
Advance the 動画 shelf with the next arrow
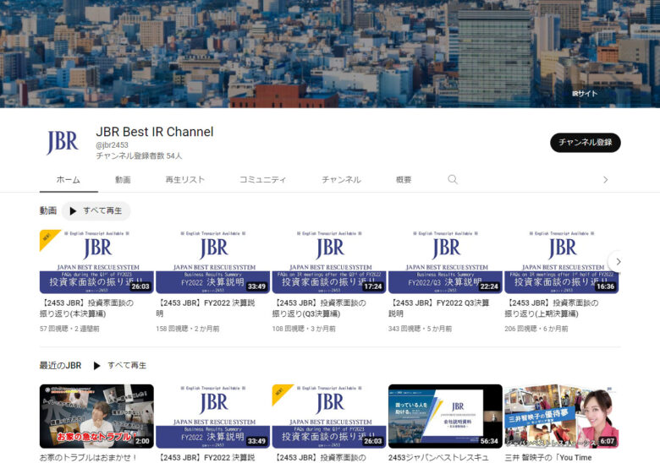(x=618, y=261)
